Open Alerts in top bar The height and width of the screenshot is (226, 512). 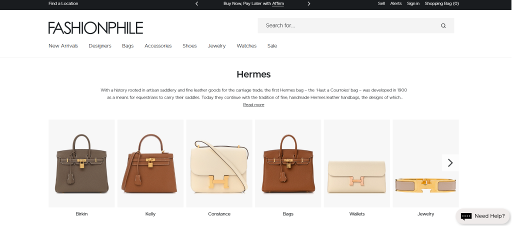pyautogui.click(x=396, y=3)
